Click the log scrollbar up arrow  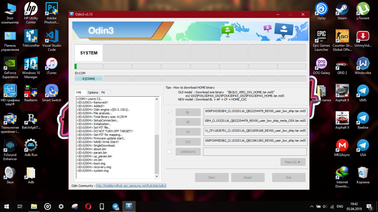coord(157,99)
